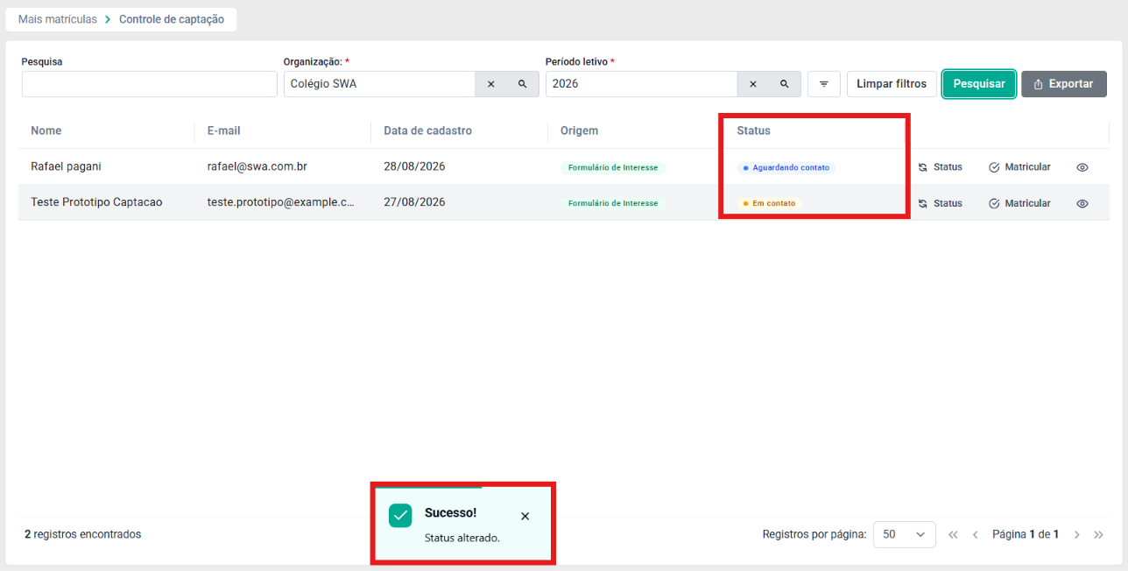The width and height of the screenshot is (1128, 571).
Task: Open the advanced filters icon button
Action: 824,84
